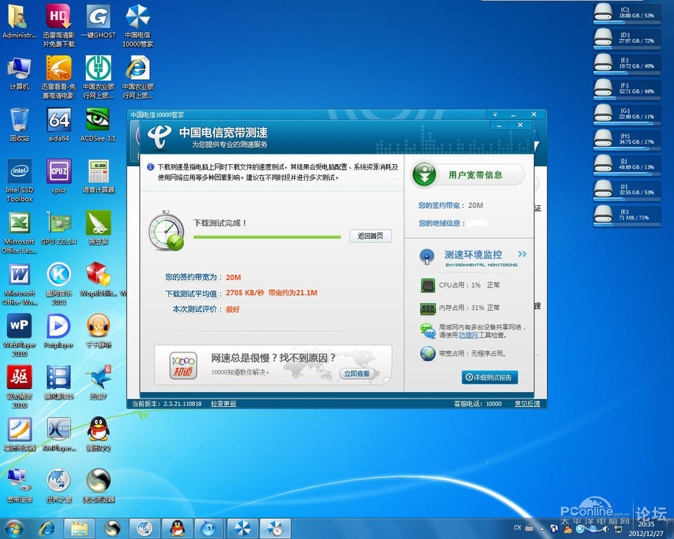
Task: Select the WebPlayer 2010 desktop icon
Action: (19, 335)
